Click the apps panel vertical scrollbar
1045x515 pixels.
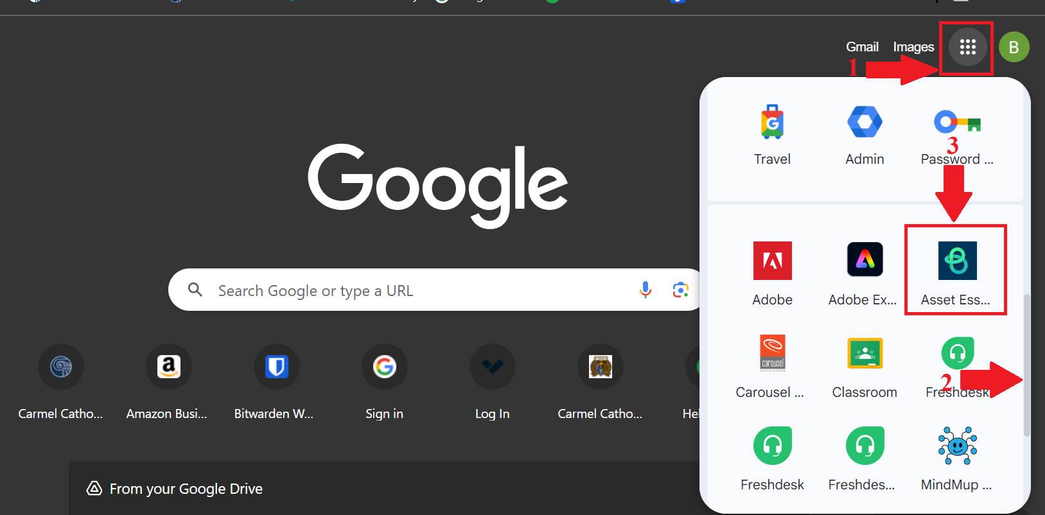[1026, 365]
